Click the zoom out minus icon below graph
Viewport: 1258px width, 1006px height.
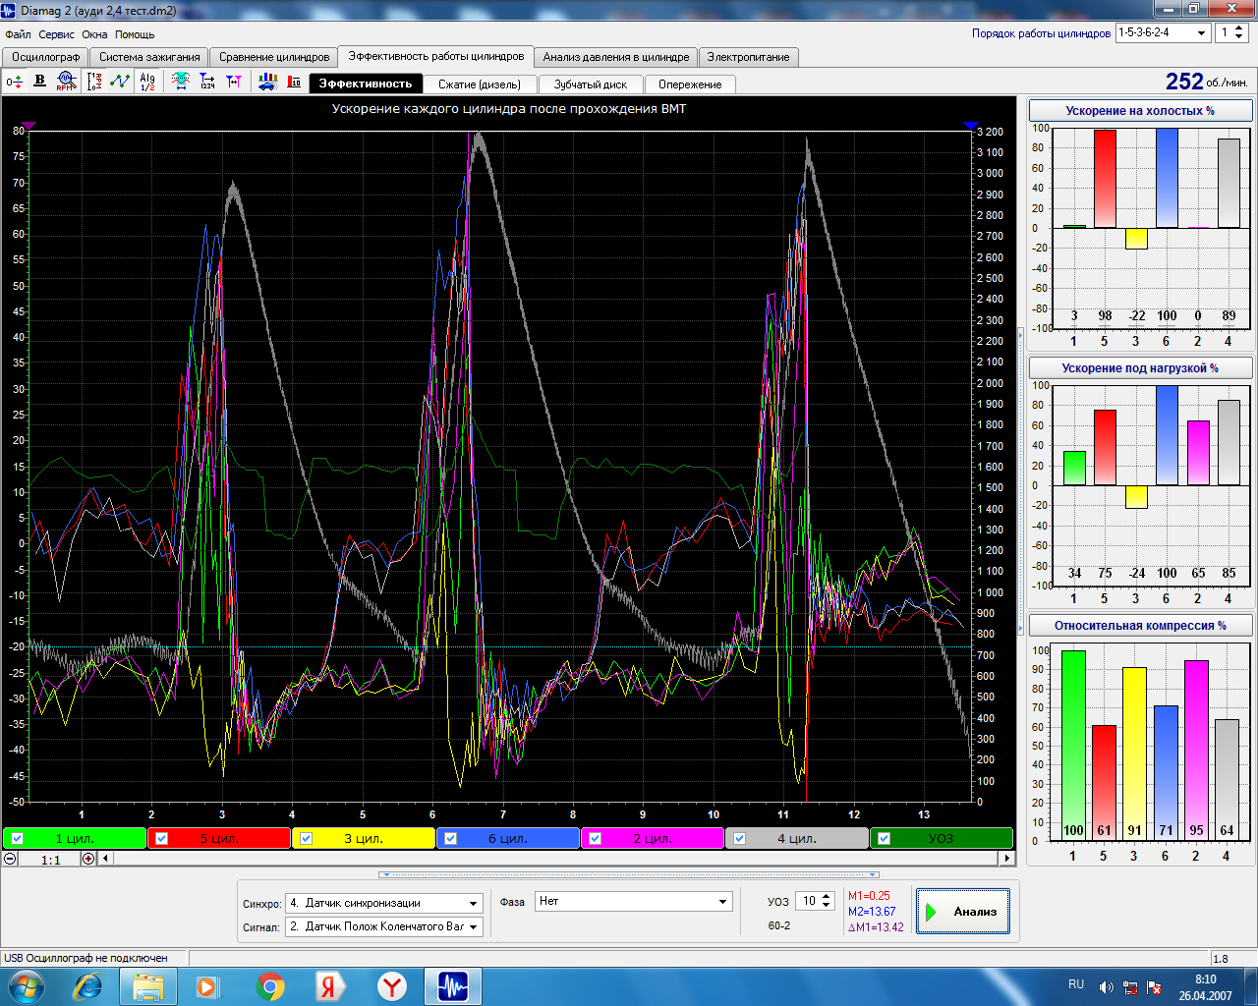(x=10, y=858)
